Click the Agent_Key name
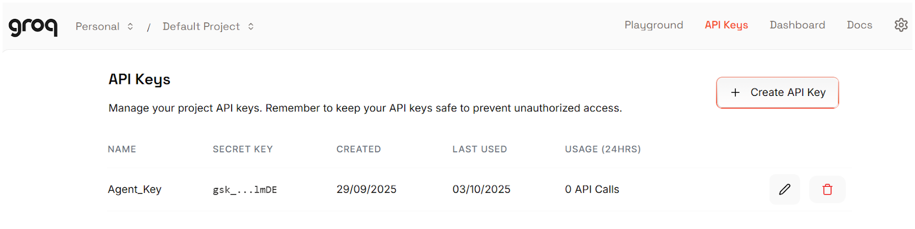Image resolution: width=915 pixels, height=229 pixels. (x=135, y=190)
